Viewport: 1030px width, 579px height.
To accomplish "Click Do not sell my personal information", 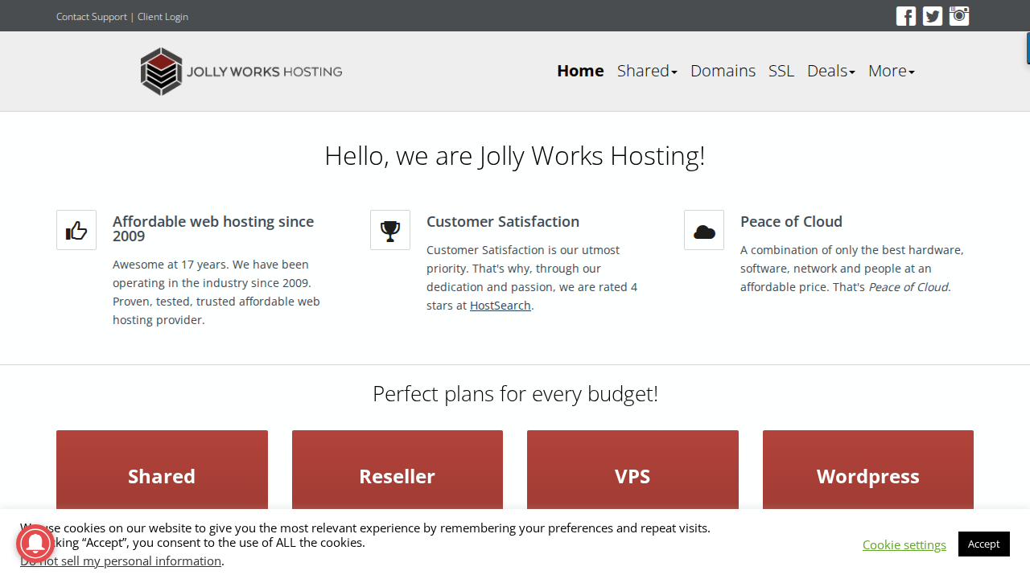I will [121, 561].
